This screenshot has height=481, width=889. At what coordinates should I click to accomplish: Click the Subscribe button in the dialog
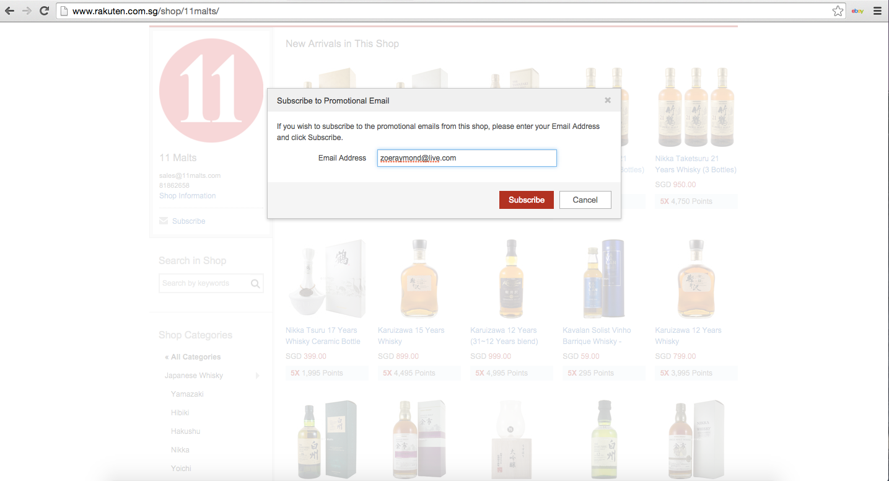click(x=527, y=200)
